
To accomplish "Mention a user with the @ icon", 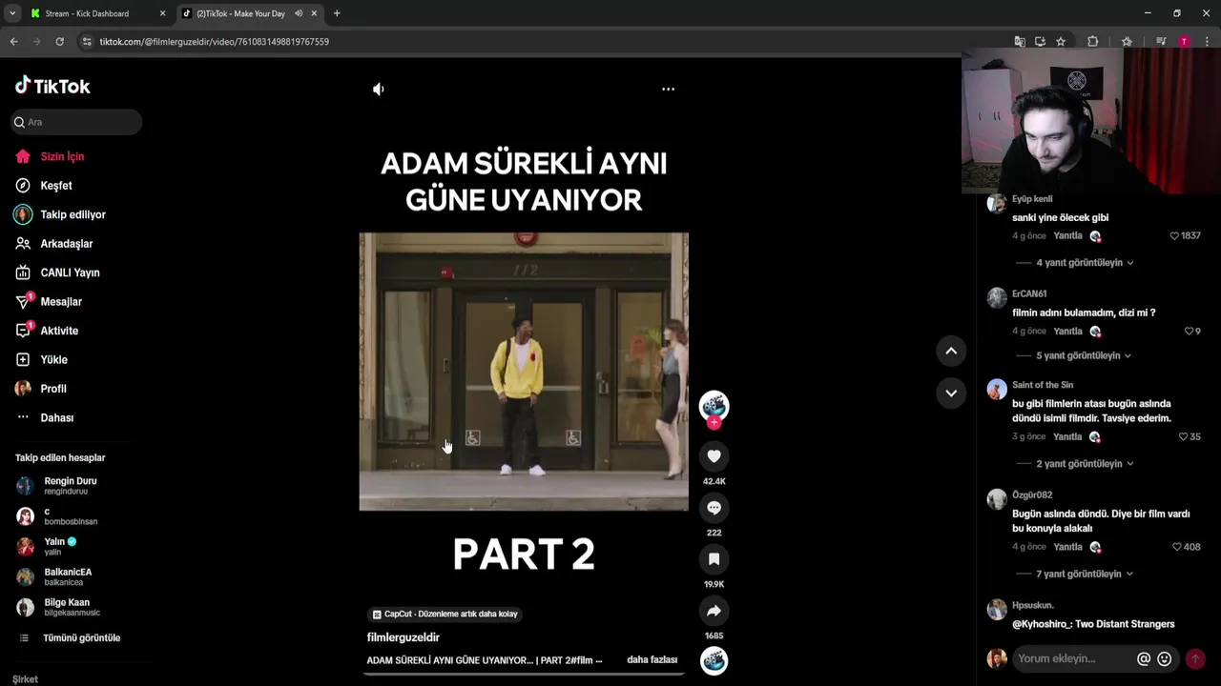I will click(x=1144, y=658).
